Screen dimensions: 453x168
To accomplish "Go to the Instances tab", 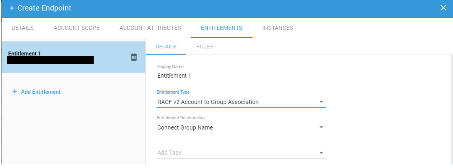I will point(277,28).
